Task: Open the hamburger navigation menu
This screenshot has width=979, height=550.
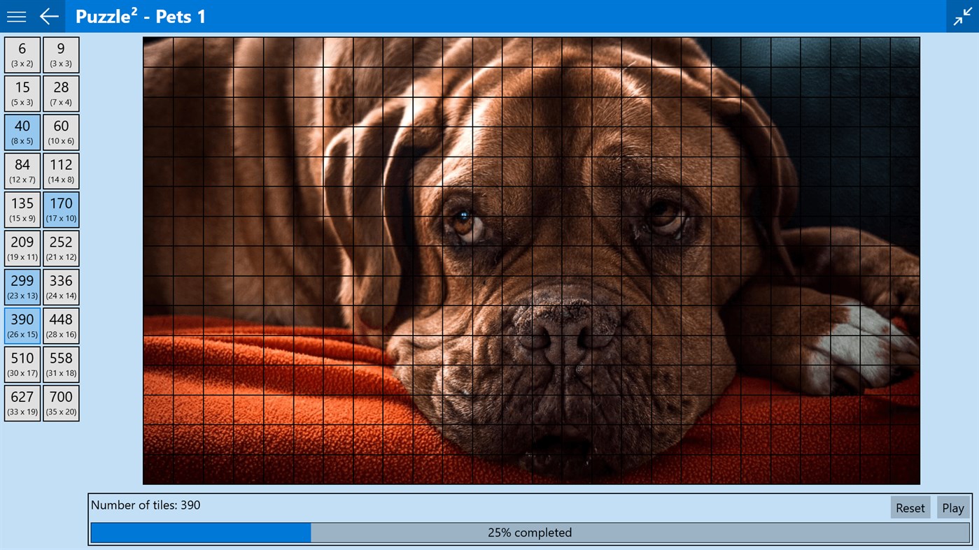Action: (x=15, y=15)
